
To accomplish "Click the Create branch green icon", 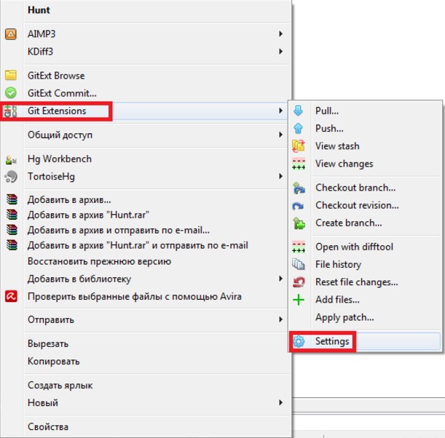I will pyautogui.click(x=299, y=223).
